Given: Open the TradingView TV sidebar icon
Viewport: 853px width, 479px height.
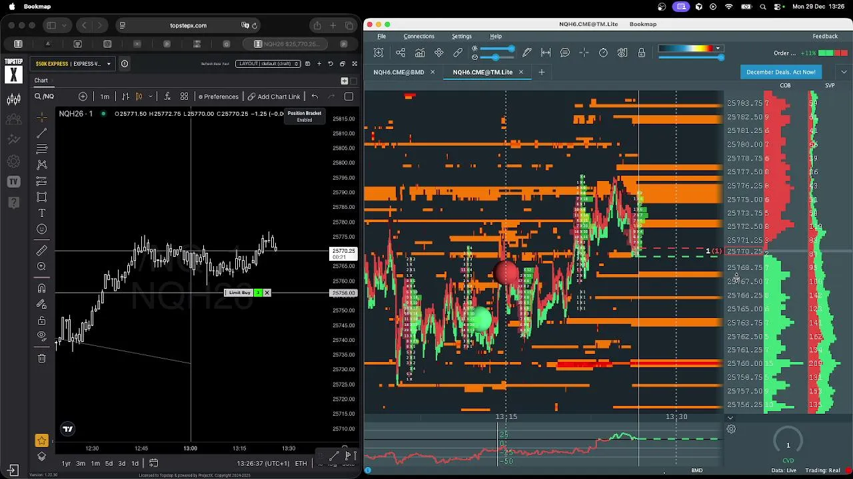Looking at the screenshot, I should click(13, 182).
